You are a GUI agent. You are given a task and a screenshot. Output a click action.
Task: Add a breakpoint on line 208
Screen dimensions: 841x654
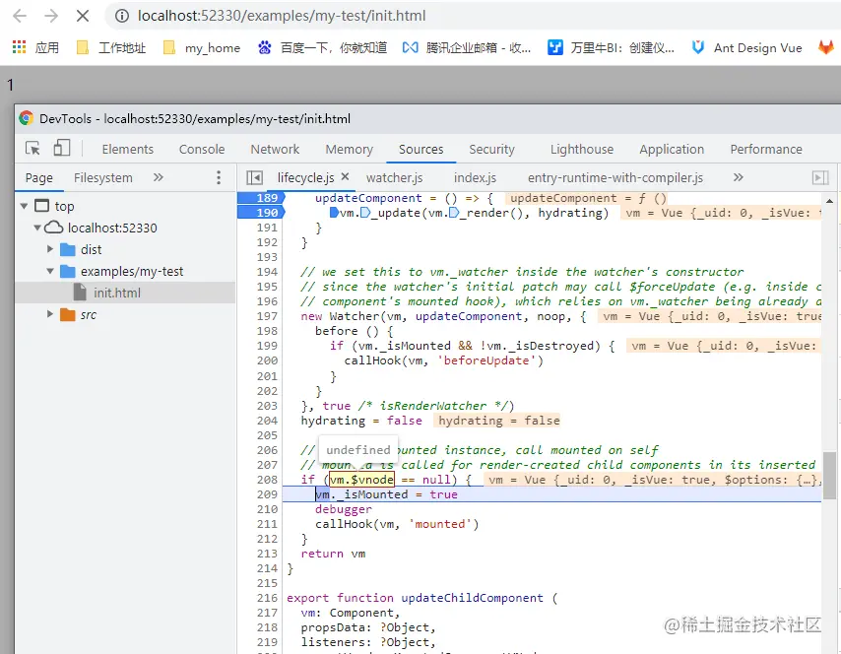[267, 480]
